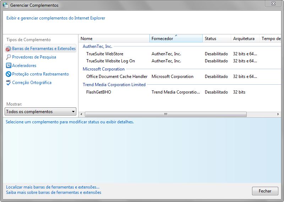Open 'Saiba mais sobre barras de ferramentas' link
The image size is (284, 202).
tap(54, 192)
